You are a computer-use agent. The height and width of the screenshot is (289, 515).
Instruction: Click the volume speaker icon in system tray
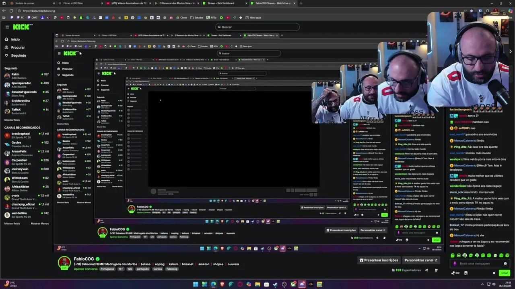(x=494, y=284)
